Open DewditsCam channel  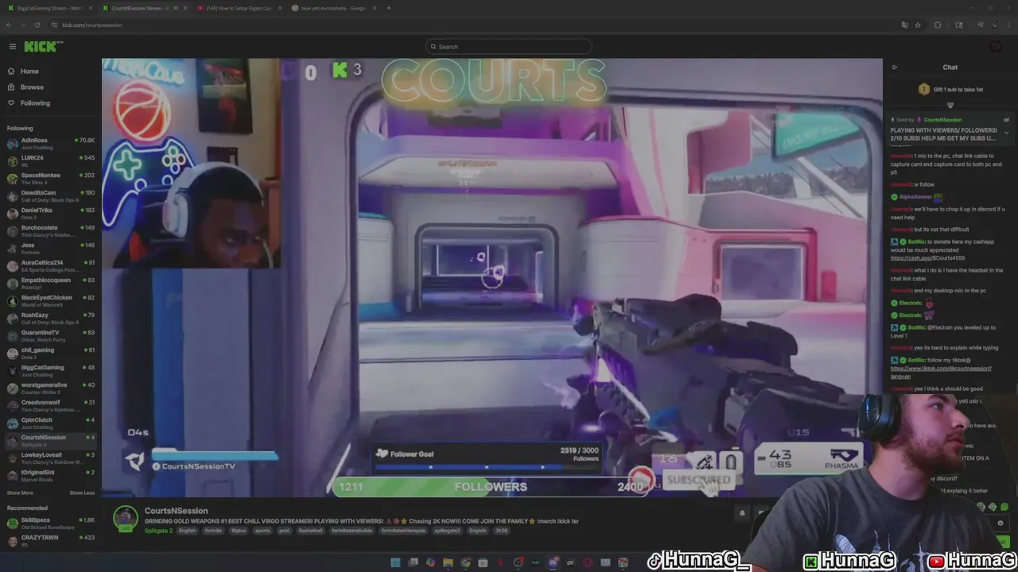(x=49, y=195)
